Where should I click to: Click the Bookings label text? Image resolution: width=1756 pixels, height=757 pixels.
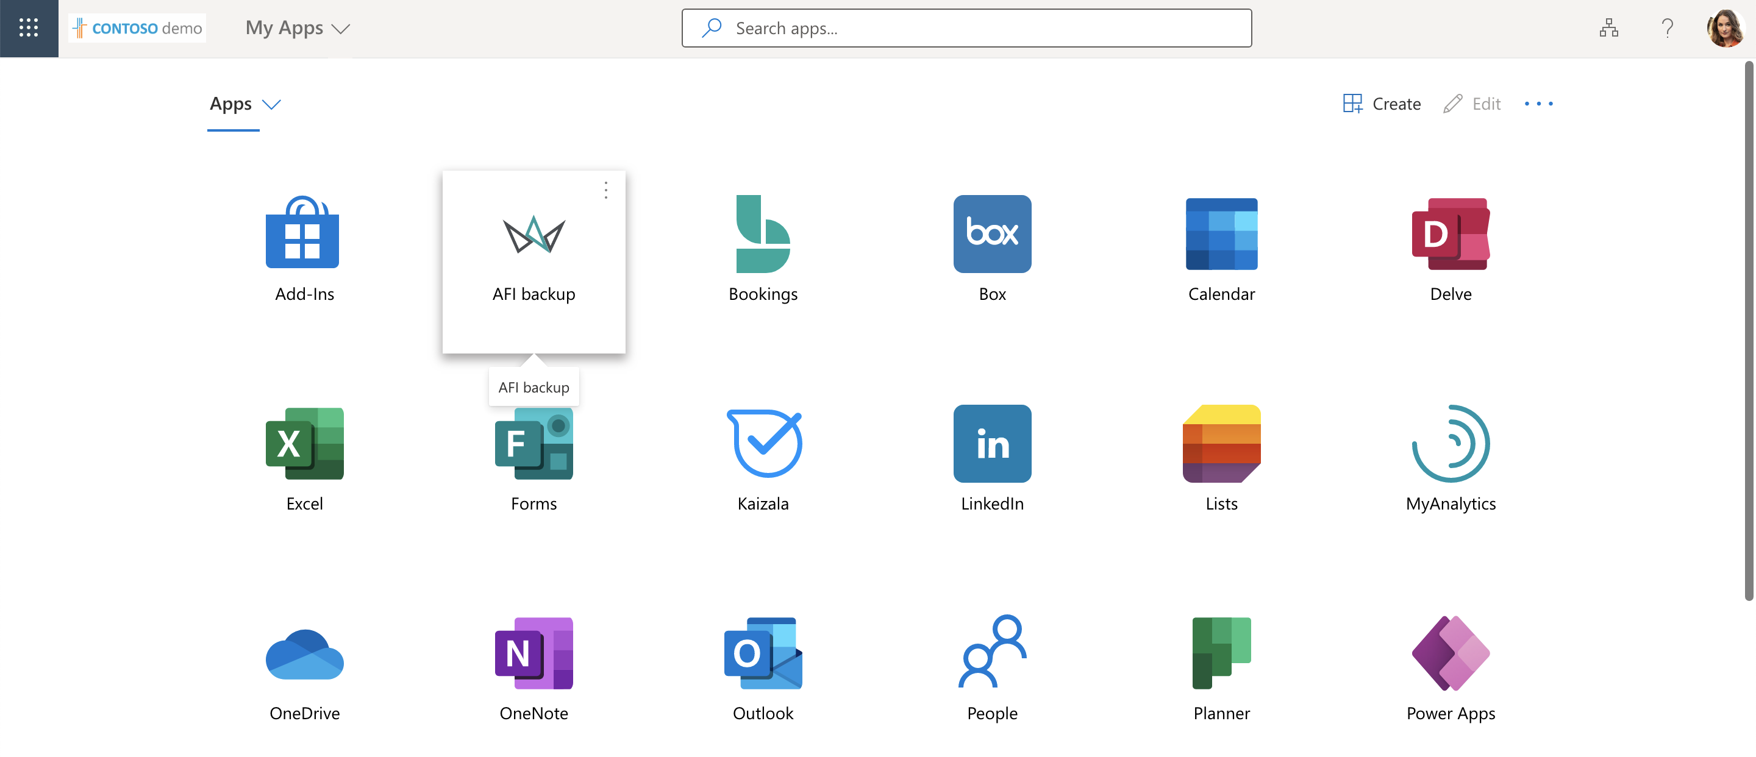click(763, 294)
